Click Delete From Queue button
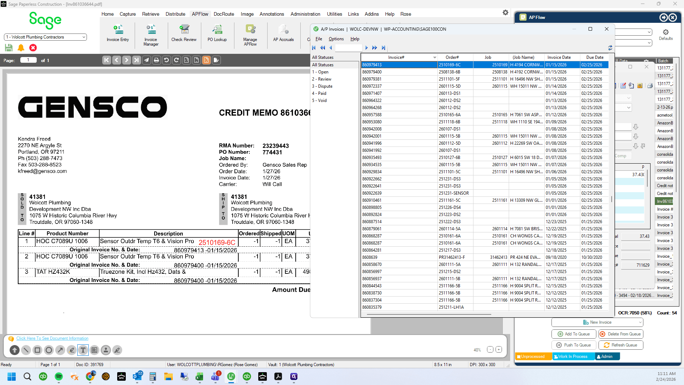 coord(621,334)
